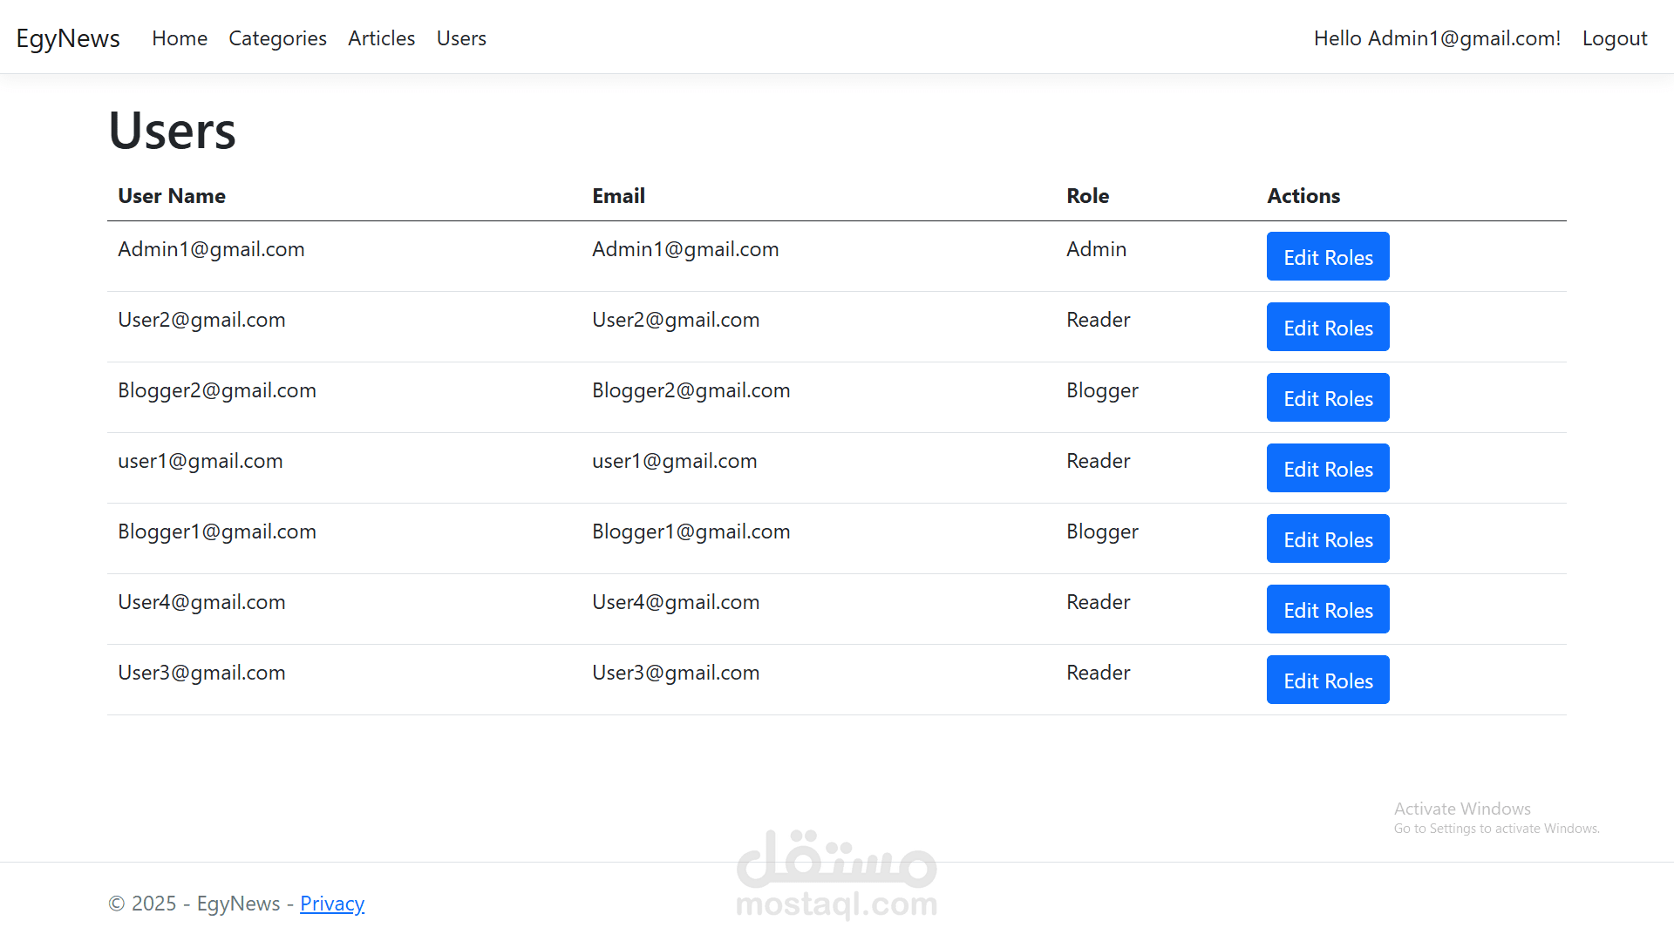This screenshot has width=1674, height=941.
Task: Open the Articles nav item
Action: tap(381, 38)
